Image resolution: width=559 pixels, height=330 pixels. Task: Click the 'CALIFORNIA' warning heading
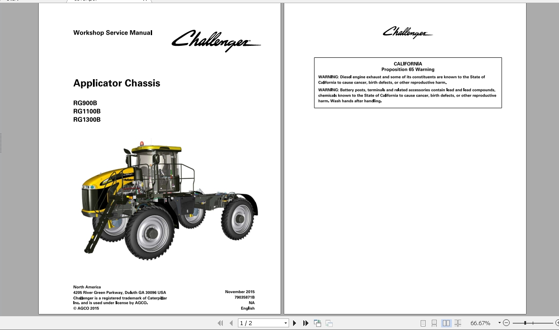(x=408, y=64)
